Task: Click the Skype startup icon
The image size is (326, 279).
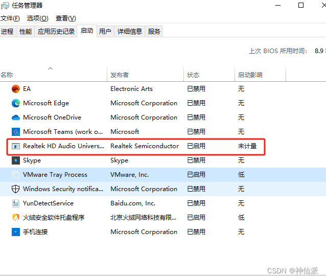Action: [16, 160]
